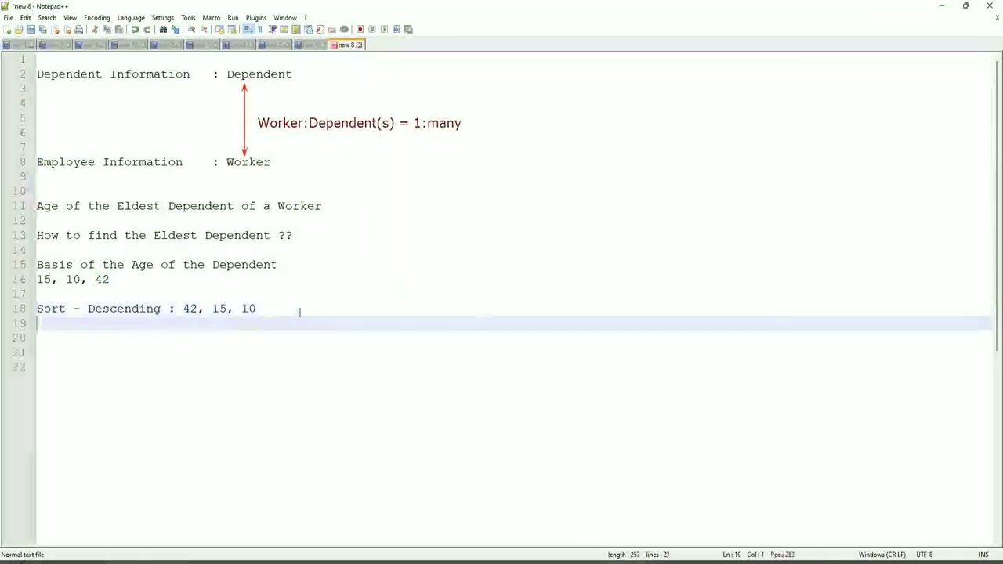This screenshot has height=564, width=1003.
Task: Undo the last edit via toolbar
Action: 135,30
